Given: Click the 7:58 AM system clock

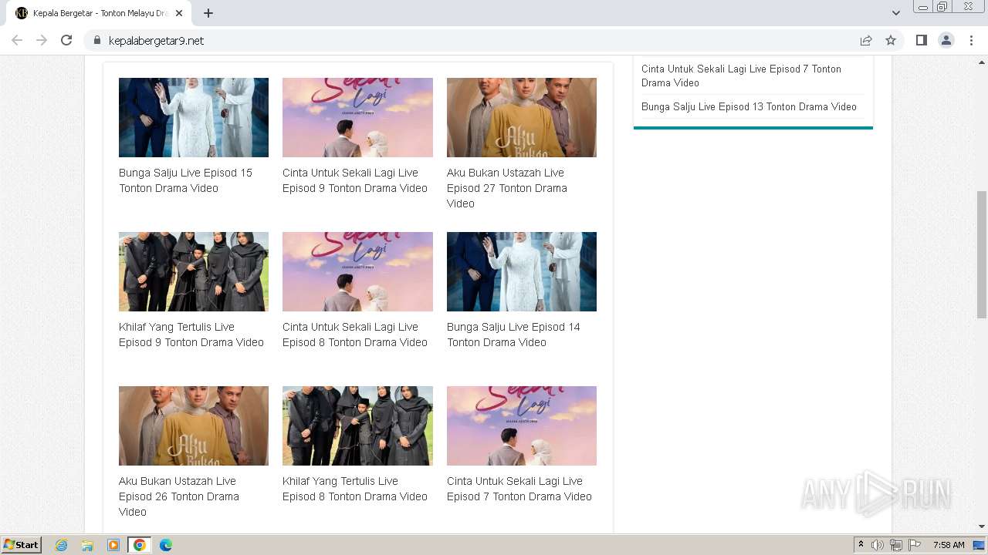Looking at the screenshot, I should (949, 545).
